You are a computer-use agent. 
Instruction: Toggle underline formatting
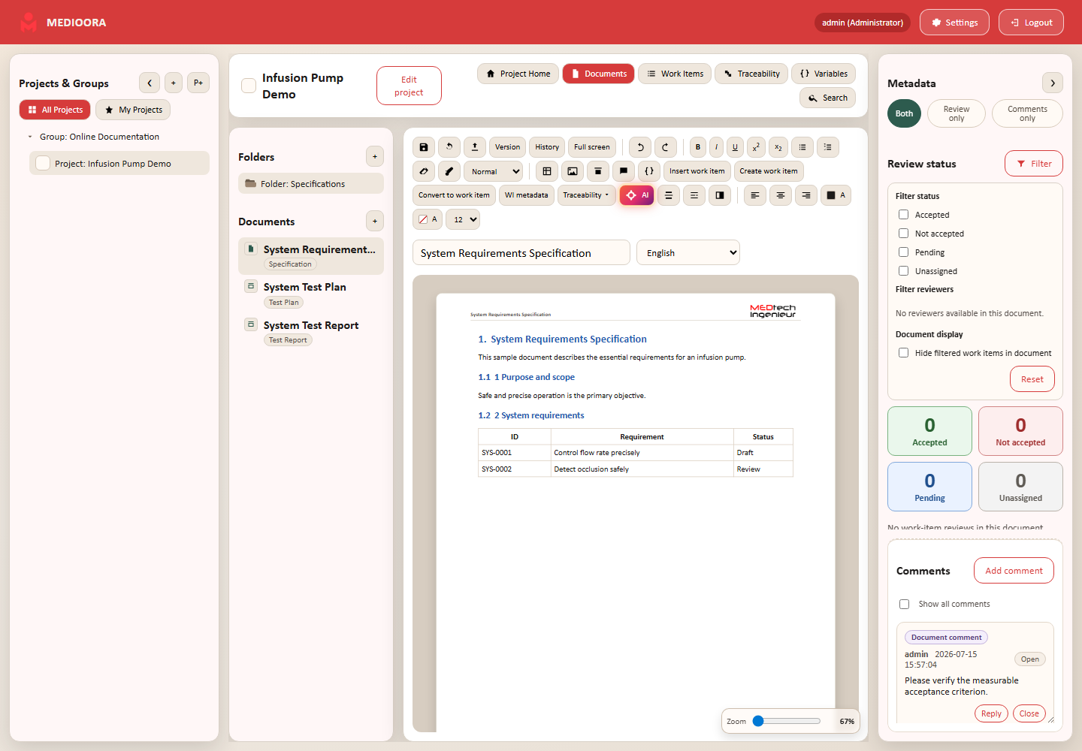click(735, 147)
